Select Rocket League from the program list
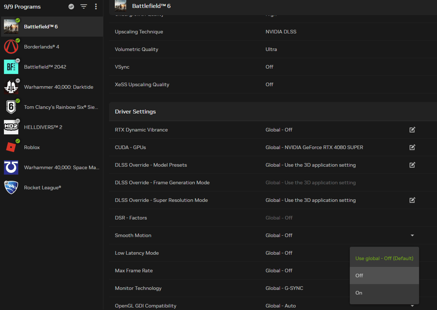 [42, 188]
